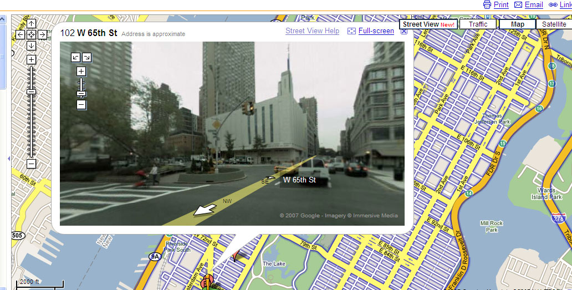Screen dimensions: 572x290
Task: Click the 9A route shield
Action: point(155,257)
